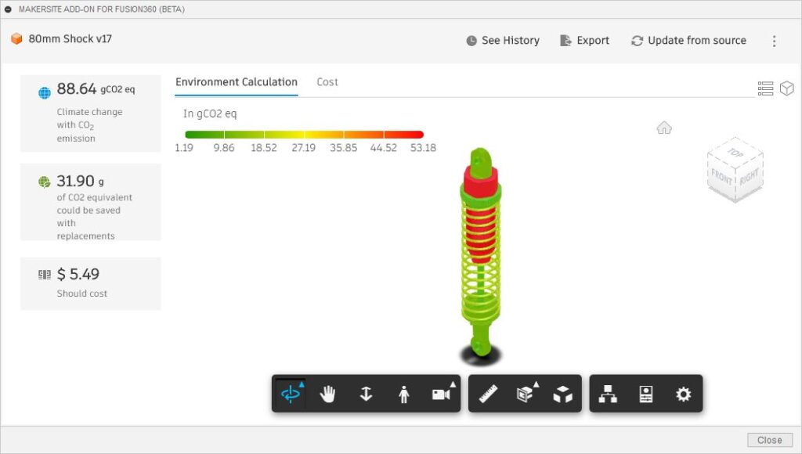Switch display to list view
The height and width of the screenshot is (454, 802).
[x=765, y=88]
